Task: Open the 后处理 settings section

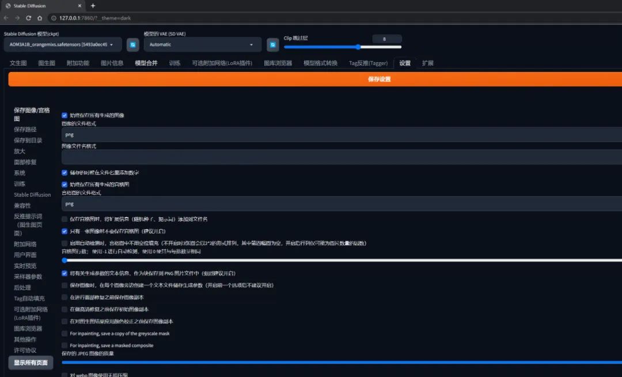Action: click(22, 288)
